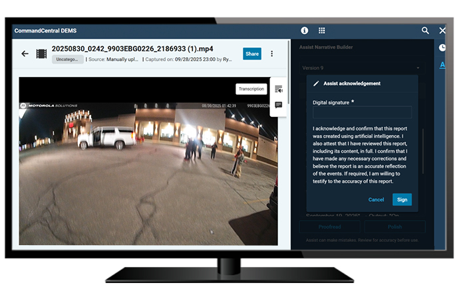Viewport: 459px width, 299px height.
Task: Click the Uncategorized tag chip
Action: click(68, 59)
